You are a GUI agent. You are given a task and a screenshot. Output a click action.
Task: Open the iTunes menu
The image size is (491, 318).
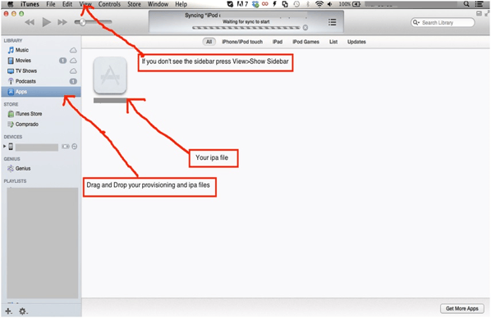pyautogui.click(x=30, y=4)
